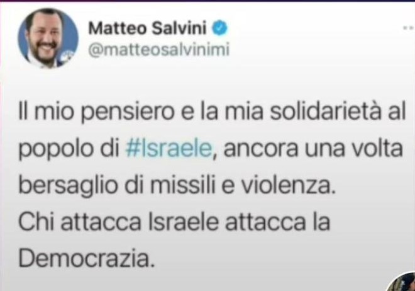415x291 pixels.
Task: Select the circular avatar in the bottom corner
Action: pos(402,282)
